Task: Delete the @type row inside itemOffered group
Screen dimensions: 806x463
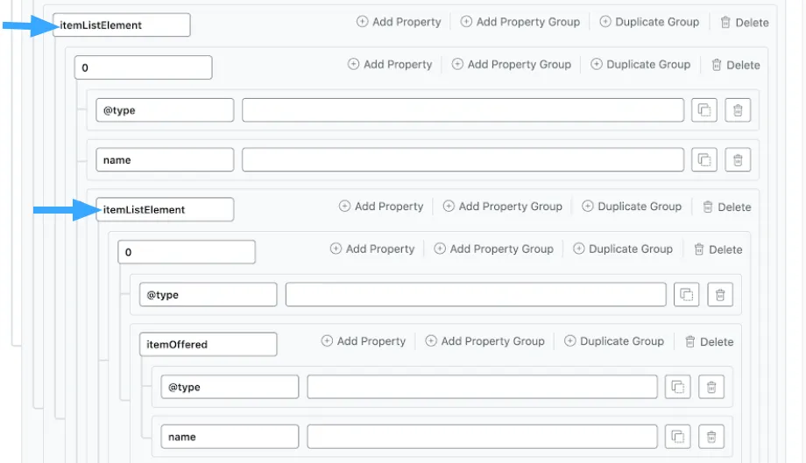Action: pos(711,387)
